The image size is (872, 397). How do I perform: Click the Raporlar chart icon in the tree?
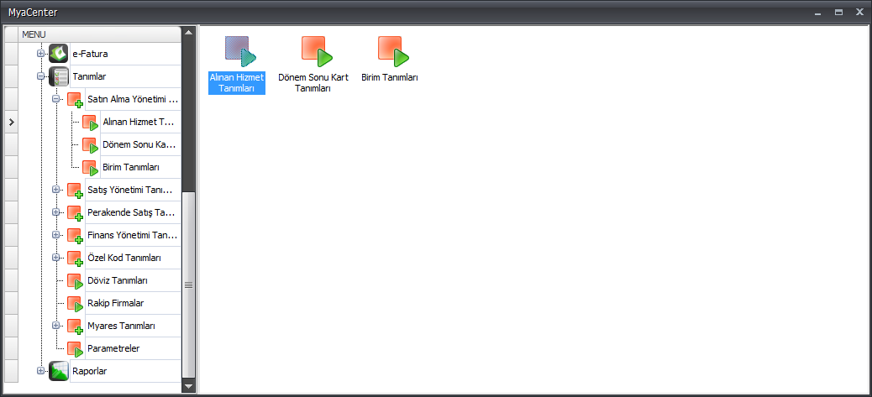click(59, 371)
